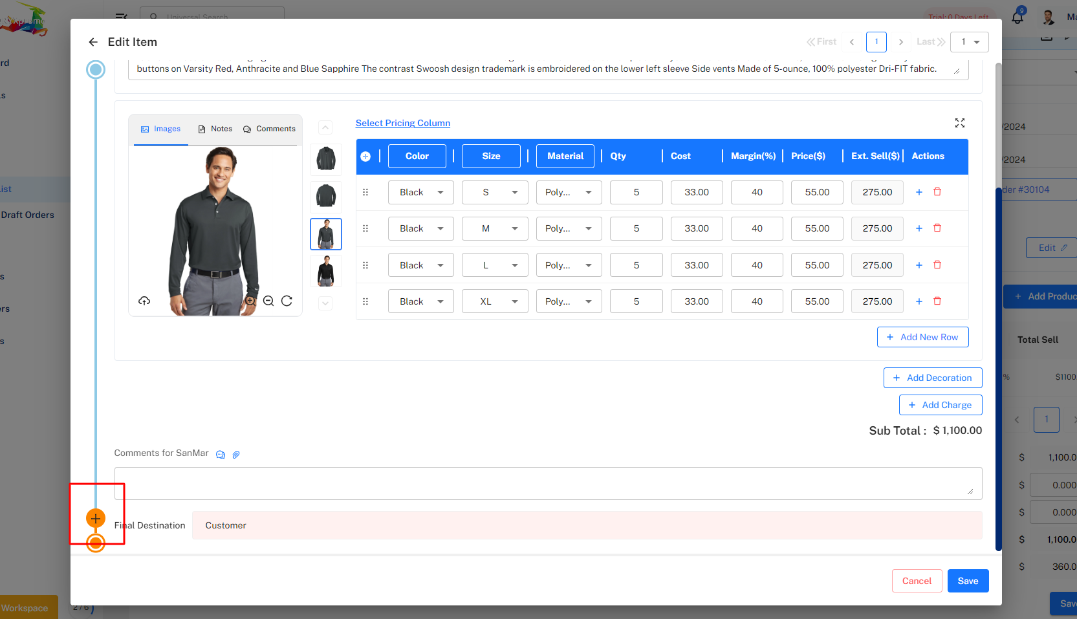Image resolution: width=1077 pixels, height=619 pixels.
Task: Grab the drag handle of size M row
Action: coord(365,228)
